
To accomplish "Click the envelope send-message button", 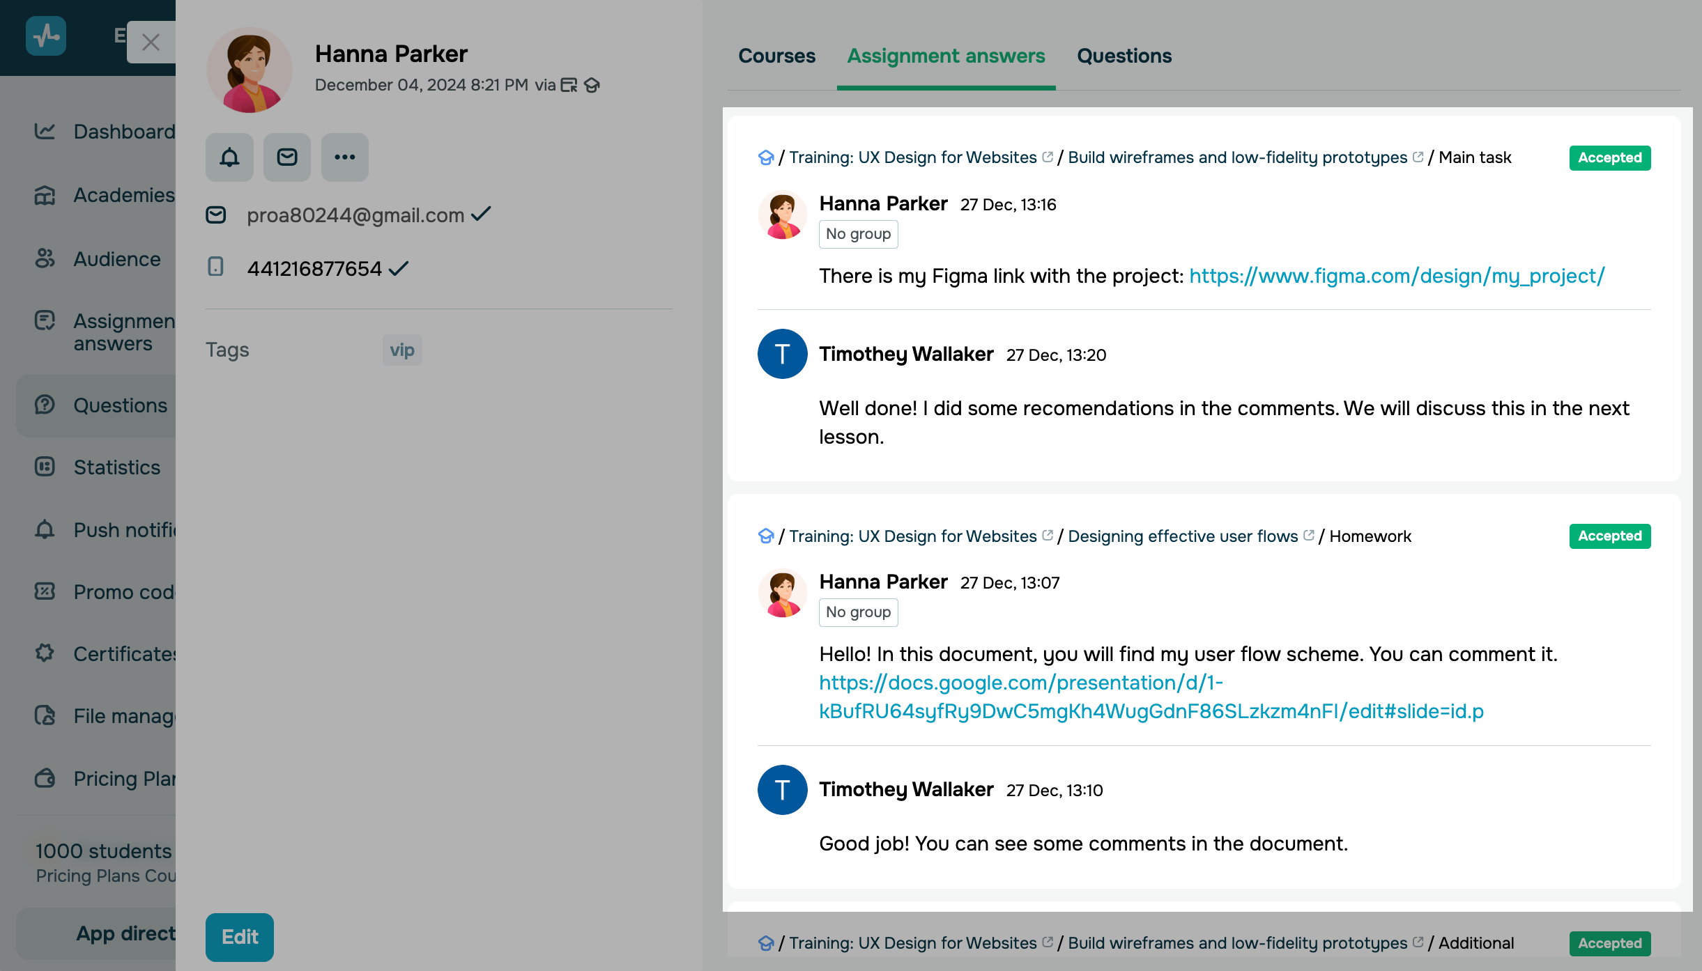I will pyautogui.click(x=287, y=157).
